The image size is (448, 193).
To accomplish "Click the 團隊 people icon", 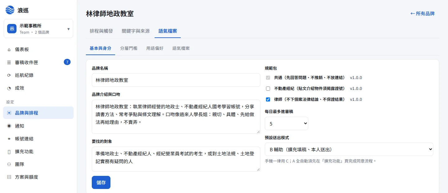I will [x=9, y=164].
